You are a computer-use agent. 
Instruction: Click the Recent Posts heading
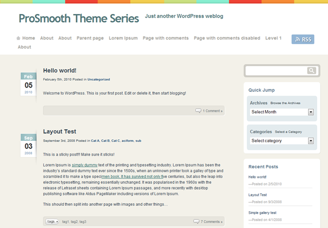point(263,167)
